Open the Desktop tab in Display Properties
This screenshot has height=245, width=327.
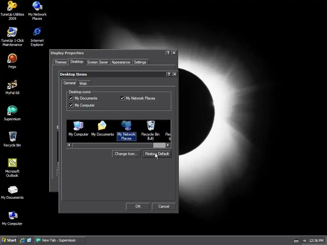[77, 62]
